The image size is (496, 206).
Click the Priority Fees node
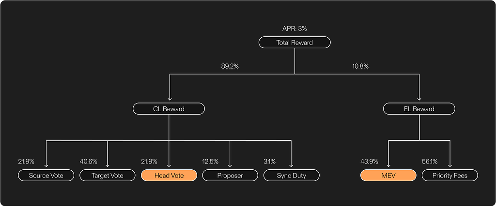click(x=450, y=176)
